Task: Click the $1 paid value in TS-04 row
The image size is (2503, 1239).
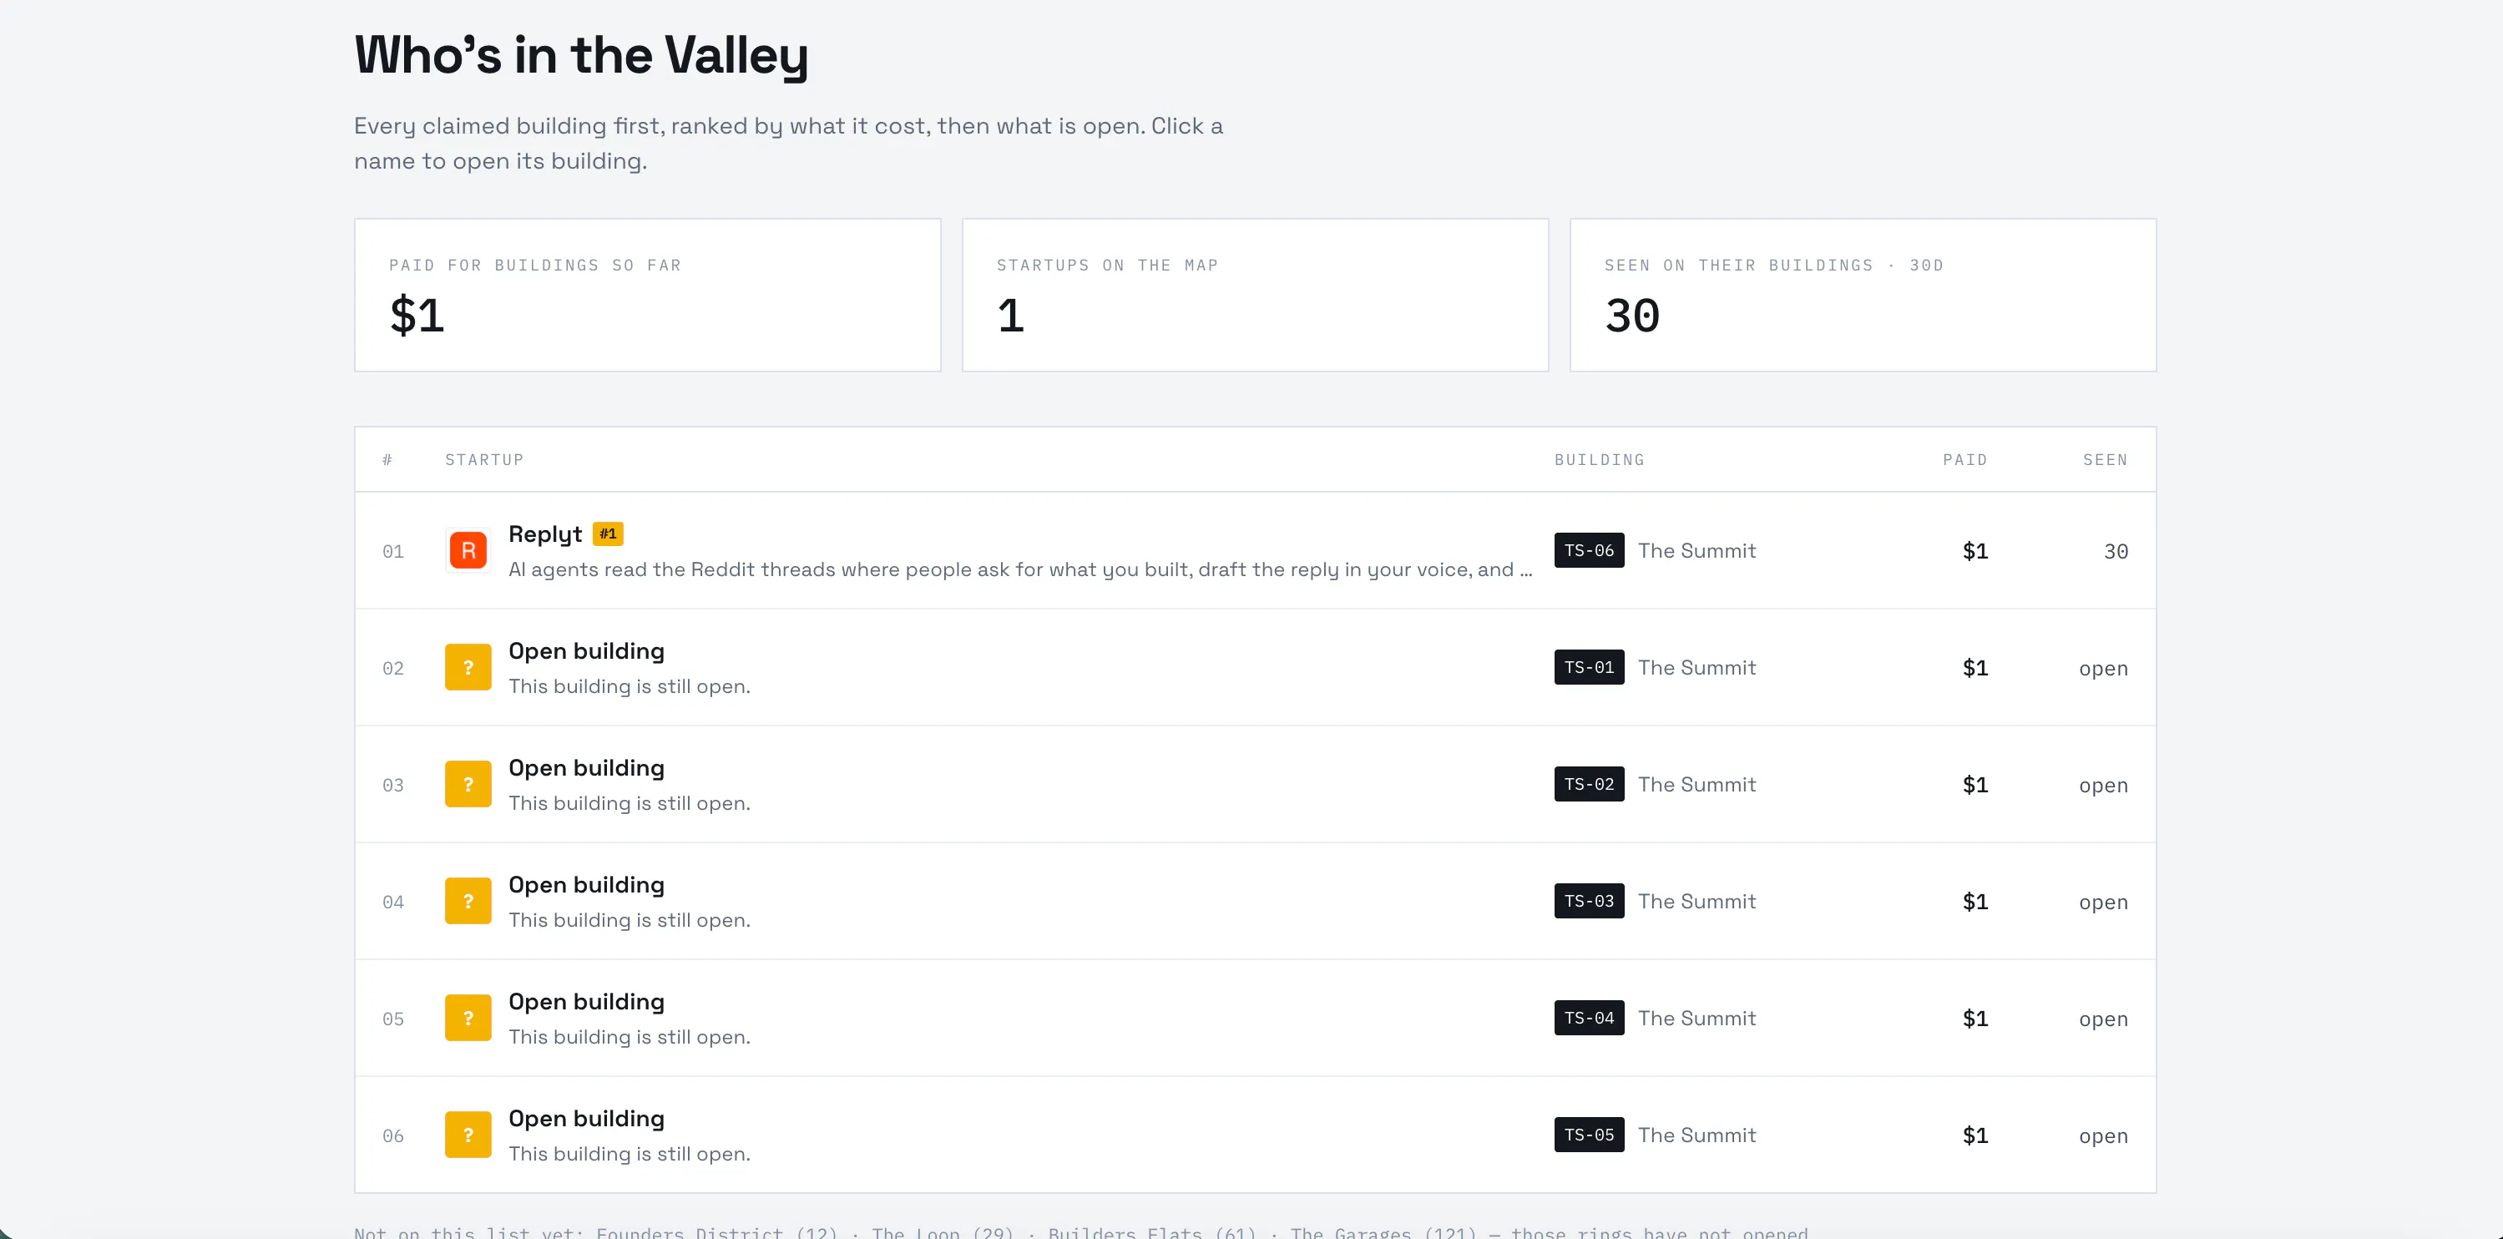Action: [1975, 1018]
